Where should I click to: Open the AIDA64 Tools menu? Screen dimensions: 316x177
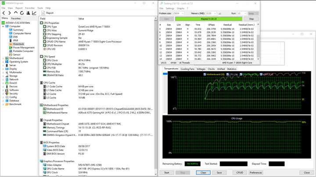tap(40, 8)
